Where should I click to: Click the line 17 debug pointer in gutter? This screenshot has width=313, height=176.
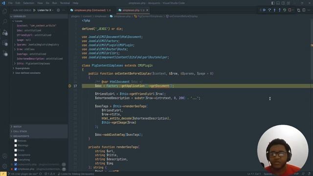click(x=69, y=86)
